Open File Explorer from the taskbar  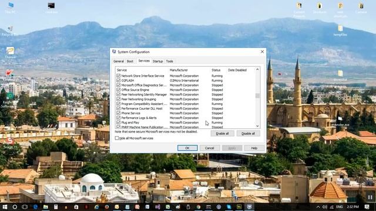pyautogui.click(x=46, y=207)
